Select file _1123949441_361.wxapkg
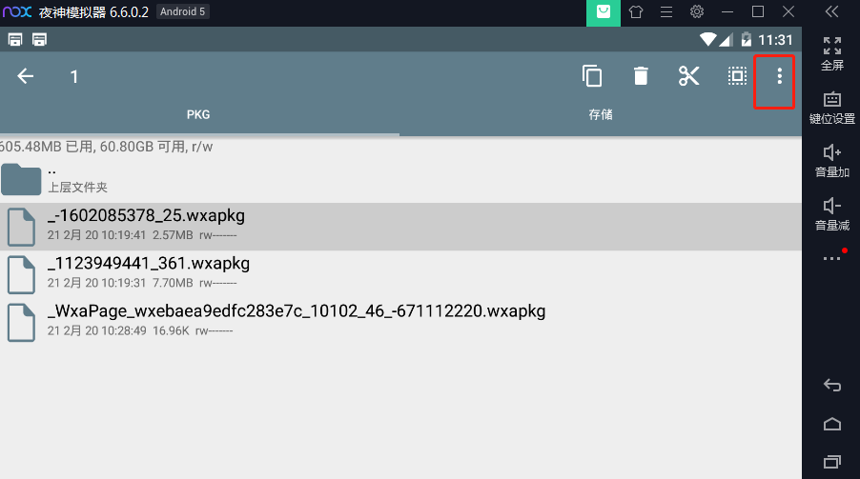Image resolution: width=860 pixels, height=479 pixels. click(400, 274)
